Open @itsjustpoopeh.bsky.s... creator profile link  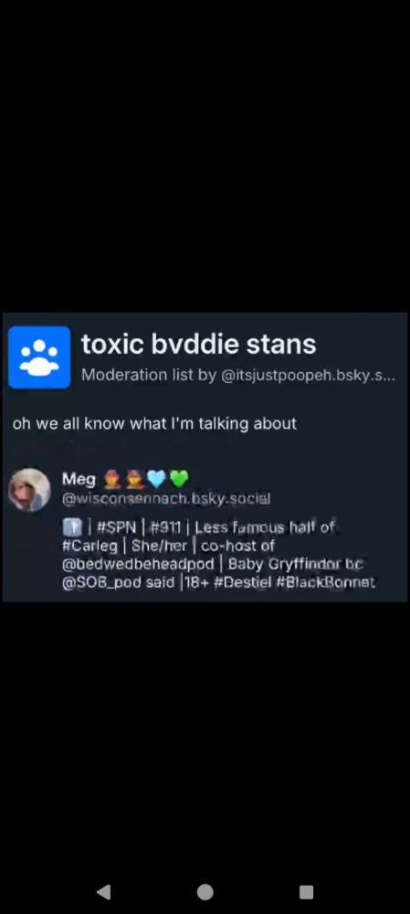tap(308, 374)
